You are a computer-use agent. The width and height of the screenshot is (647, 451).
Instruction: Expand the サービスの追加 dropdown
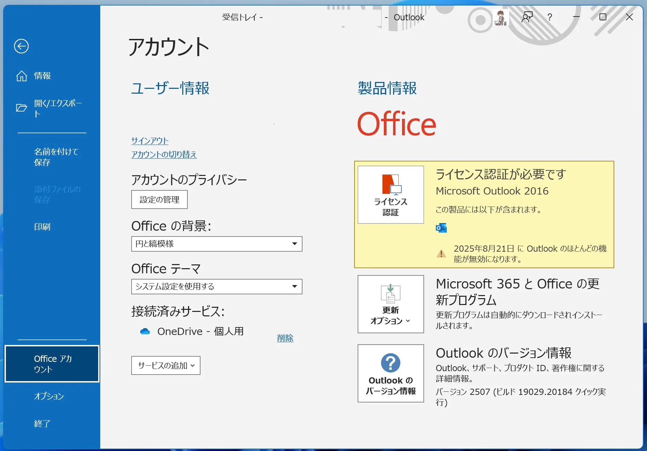click(x=166, y=366)
